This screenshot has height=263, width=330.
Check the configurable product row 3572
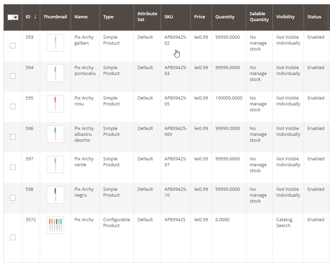point(12,237)
